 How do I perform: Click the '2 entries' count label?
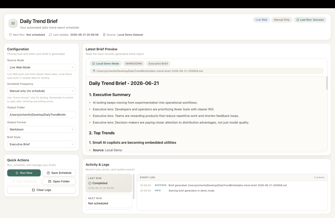pos(319,178)
